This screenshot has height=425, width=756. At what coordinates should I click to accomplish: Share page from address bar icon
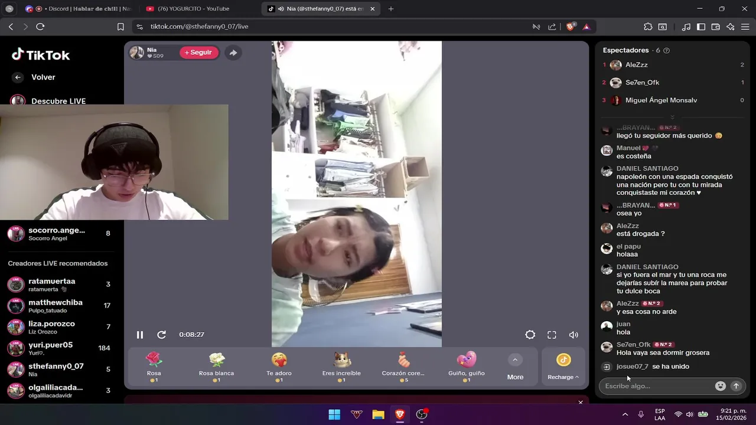coord(552,27)
